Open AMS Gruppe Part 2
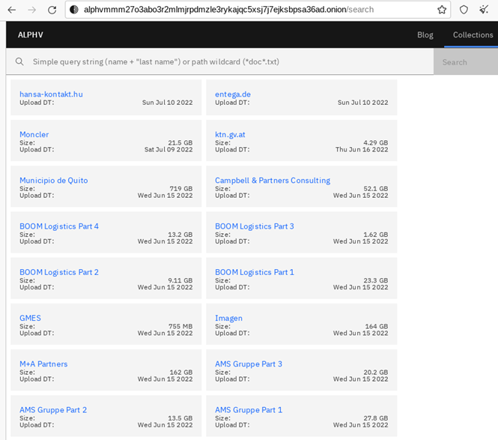Screen dimensions: 498x440 [x=53, y=410]
